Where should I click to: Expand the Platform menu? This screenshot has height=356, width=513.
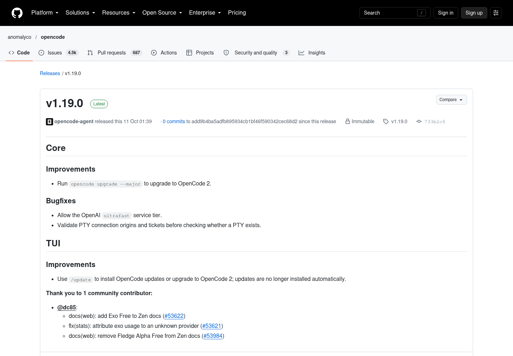pos(45,13)
